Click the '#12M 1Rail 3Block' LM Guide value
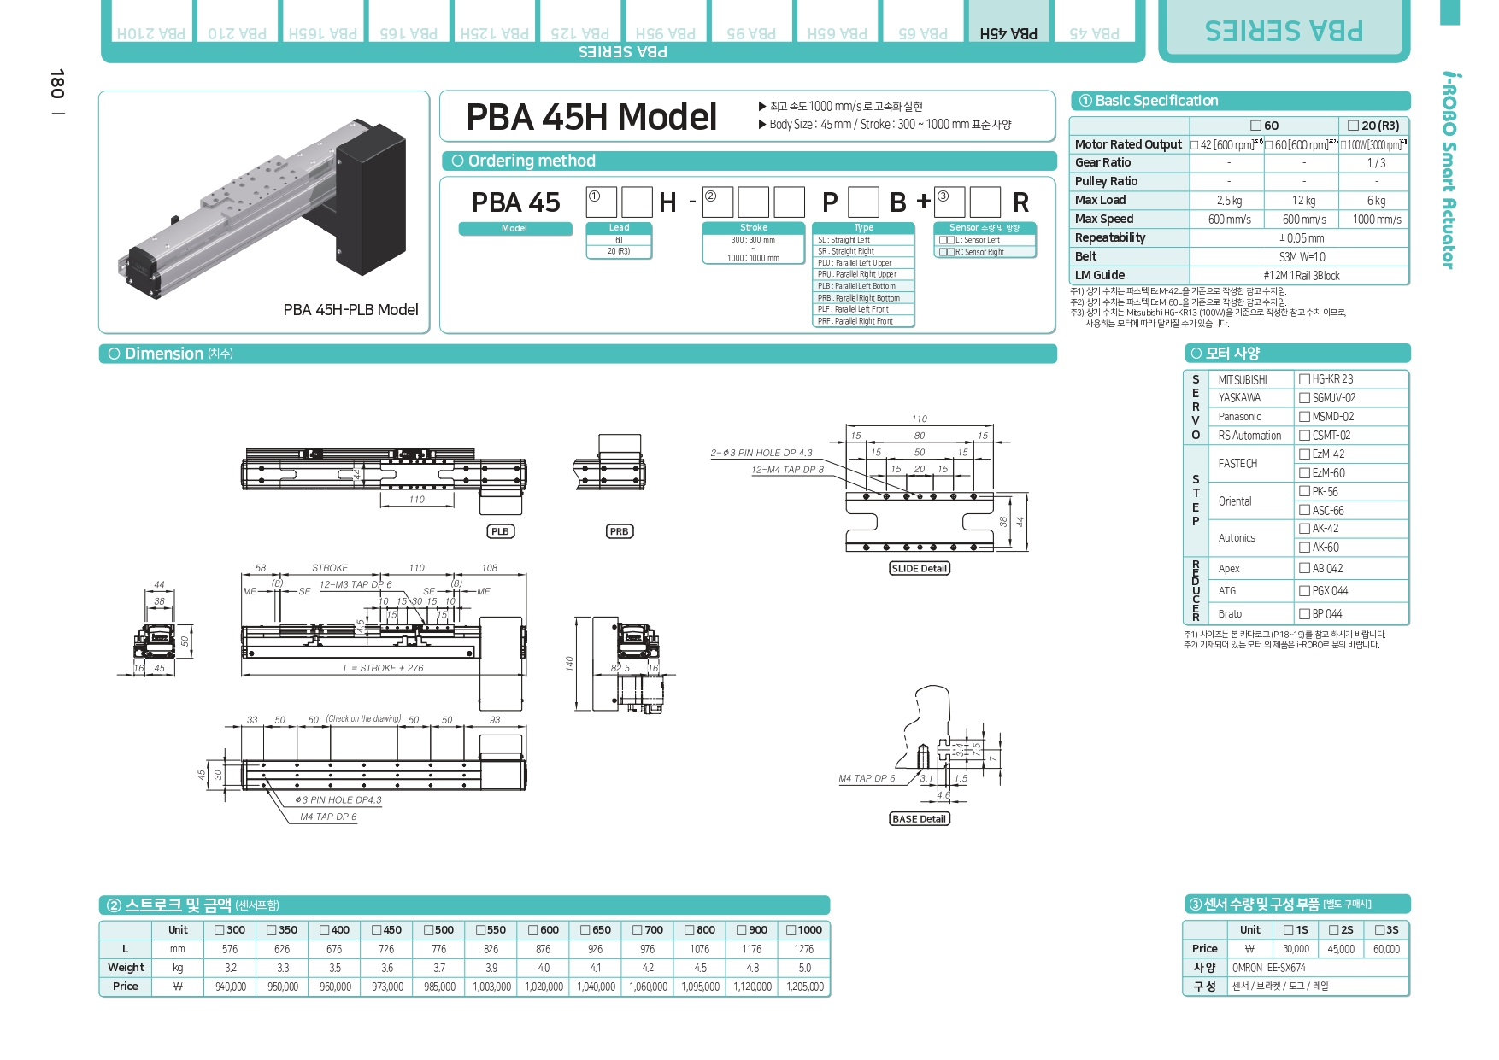1499x1060 pixels. 1302,275
